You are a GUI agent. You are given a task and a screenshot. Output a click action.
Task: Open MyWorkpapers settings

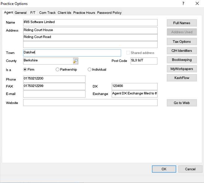[x=182, y=69]
